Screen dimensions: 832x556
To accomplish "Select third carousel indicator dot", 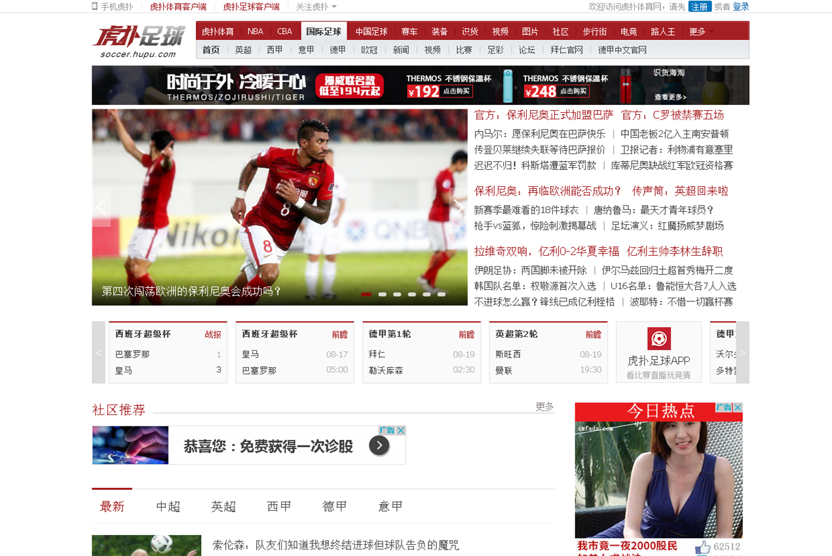I will point(397,294).
